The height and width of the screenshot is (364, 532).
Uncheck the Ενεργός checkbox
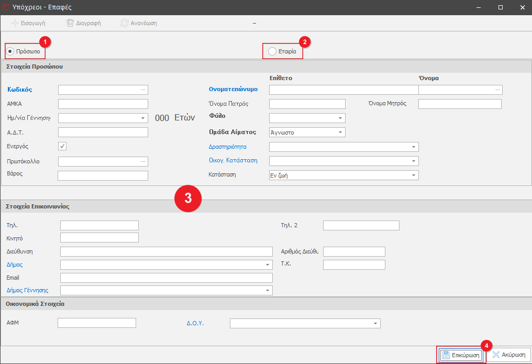pos(62,146)
